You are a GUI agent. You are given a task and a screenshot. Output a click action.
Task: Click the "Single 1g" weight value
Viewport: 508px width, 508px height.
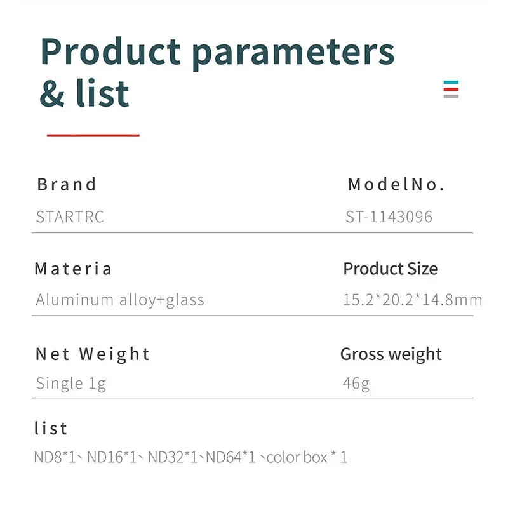pos(71,384)
